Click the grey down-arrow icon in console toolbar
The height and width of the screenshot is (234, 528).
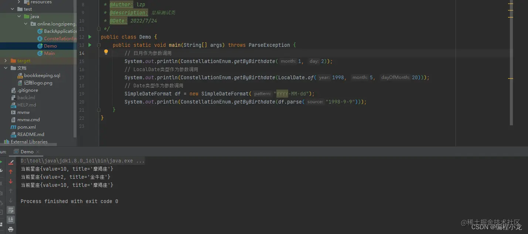pyautogui.click(x=11, y=200)
